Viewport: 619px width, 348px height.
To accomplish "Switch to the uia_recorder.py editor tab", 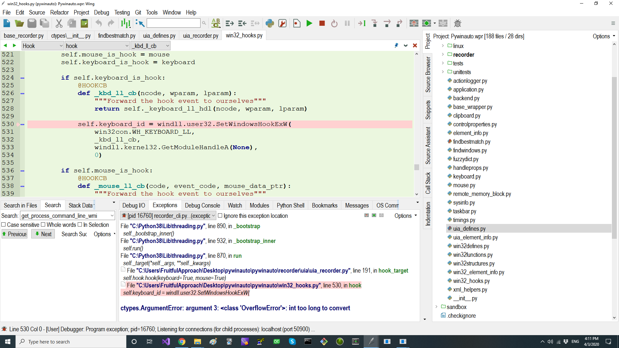I will coord(201,35).
